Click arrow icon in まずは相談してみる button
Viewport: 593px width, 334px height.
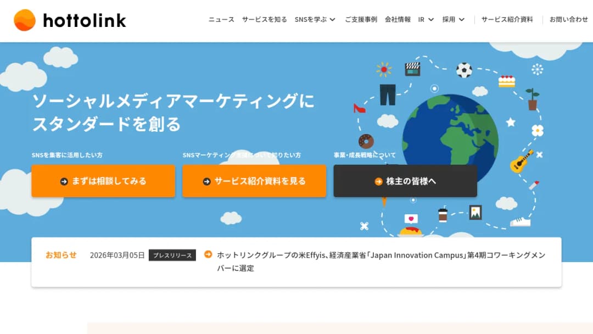pos(64,182)
